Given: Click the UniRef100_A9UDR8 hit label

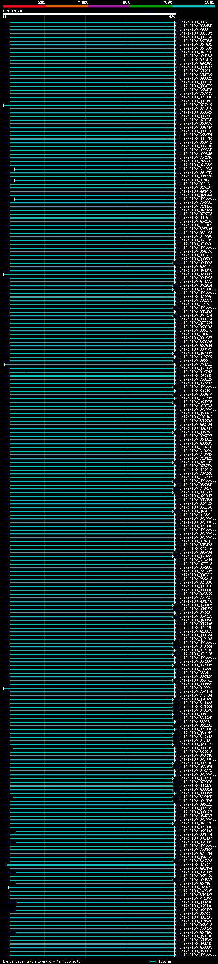Looking at the screenshot, I should 196,263.
